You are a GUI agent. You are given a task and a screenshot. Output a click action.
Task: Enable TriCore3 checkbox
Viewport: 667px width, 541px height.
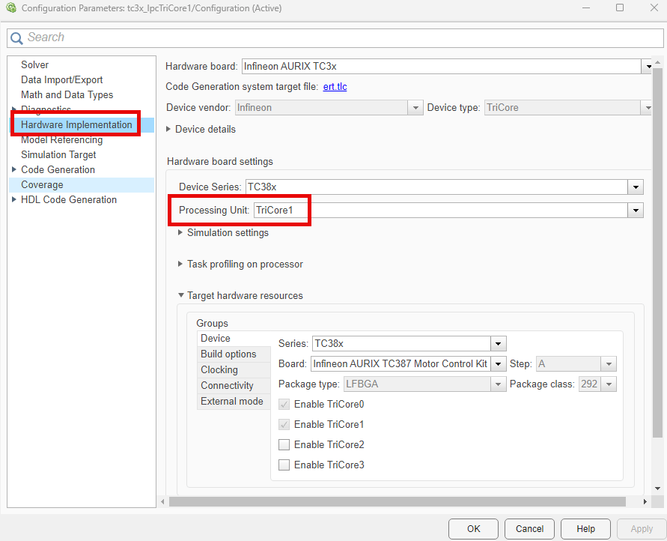[x=284, y=465]
